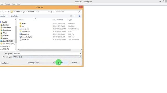The height and width of the screenshot is (93, 167).
Task: Click the favicon.ico file icon
Action: click(21, 32)
